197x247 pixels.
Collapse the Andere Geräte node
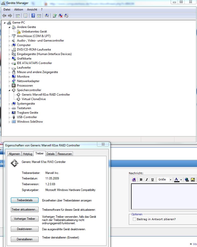point(9,27)
